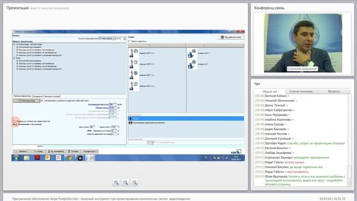Image resolution: width=357 pixels, height=201 pixels.
Task: Open the 'Список пользова...' tab
Action: coord(301,91)
